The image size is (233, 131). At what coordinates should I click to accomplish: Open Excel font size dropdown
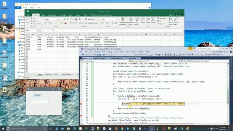pyautogui.click(x=62, y=19)
